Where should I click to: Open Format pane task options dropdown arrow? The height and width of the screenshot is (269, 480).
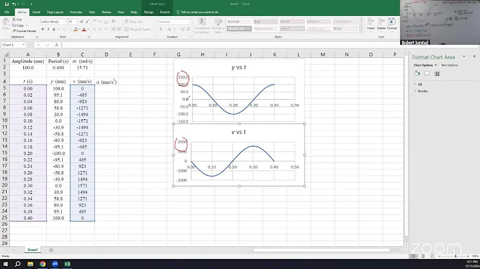(x=464, y=57)
